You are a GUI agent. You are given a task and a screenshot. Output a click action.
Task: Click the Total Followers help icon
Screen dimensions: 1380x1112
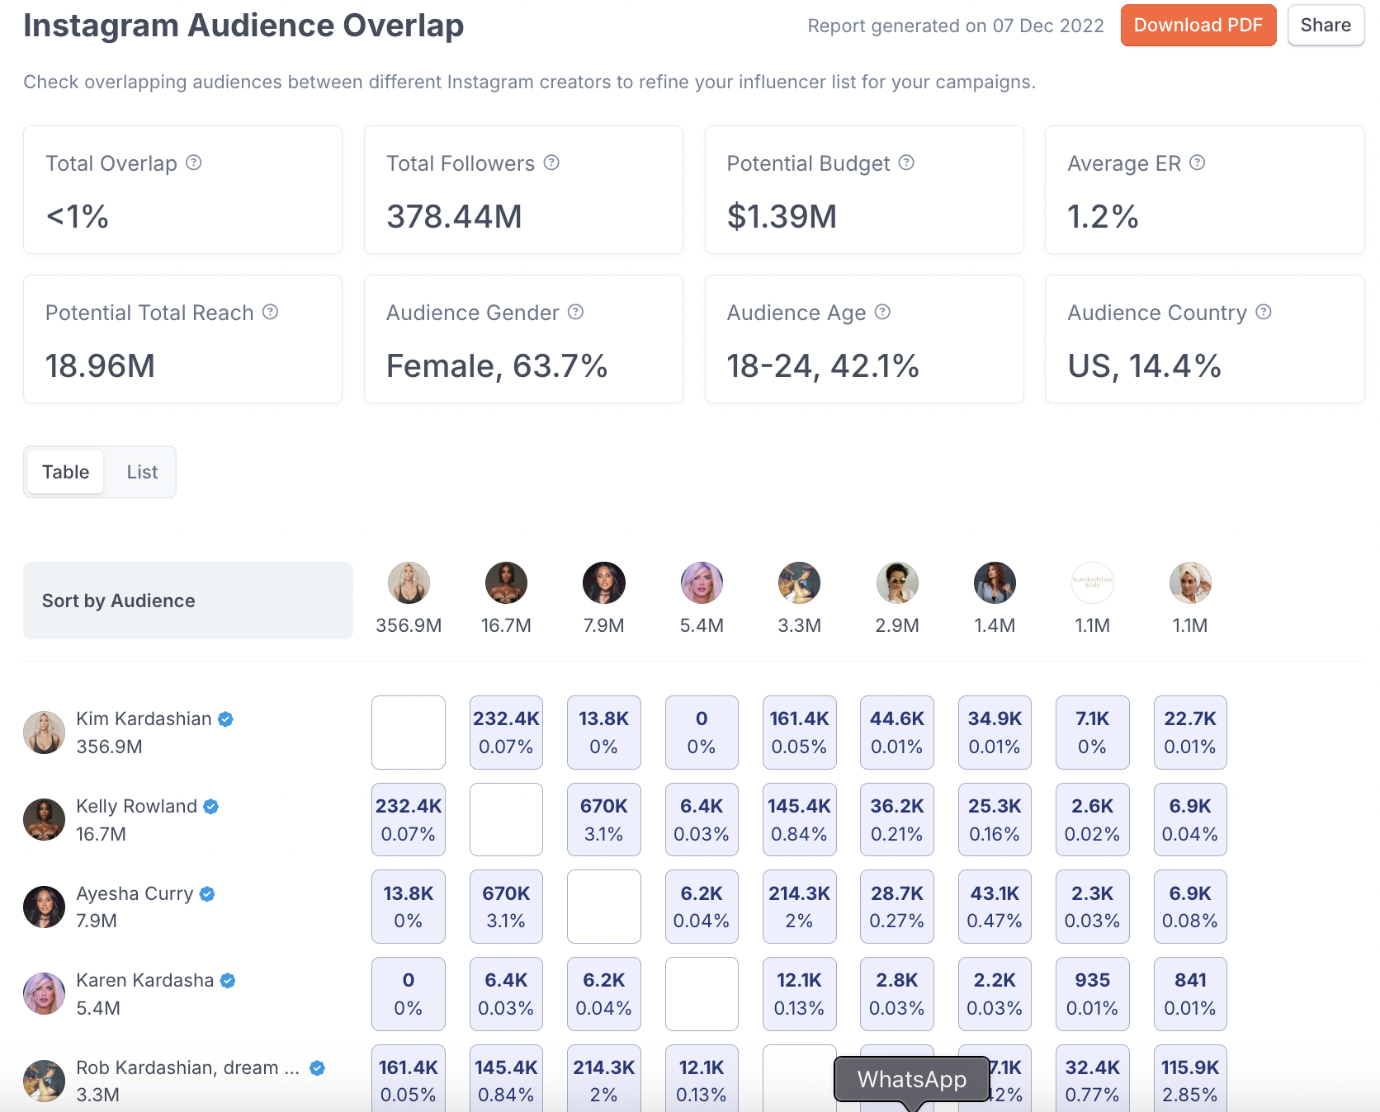pos(551,163)
